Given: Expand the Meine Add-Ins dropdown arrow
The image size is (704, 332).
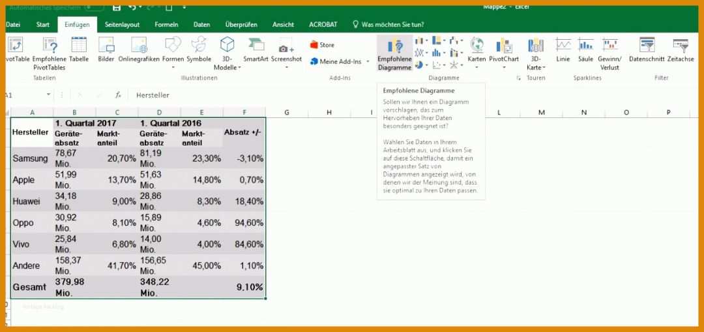Looking at the screenshot, I should 368,61.
